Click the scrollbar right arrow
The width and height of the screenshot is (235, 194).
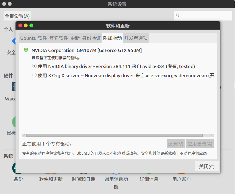(212, 135)
